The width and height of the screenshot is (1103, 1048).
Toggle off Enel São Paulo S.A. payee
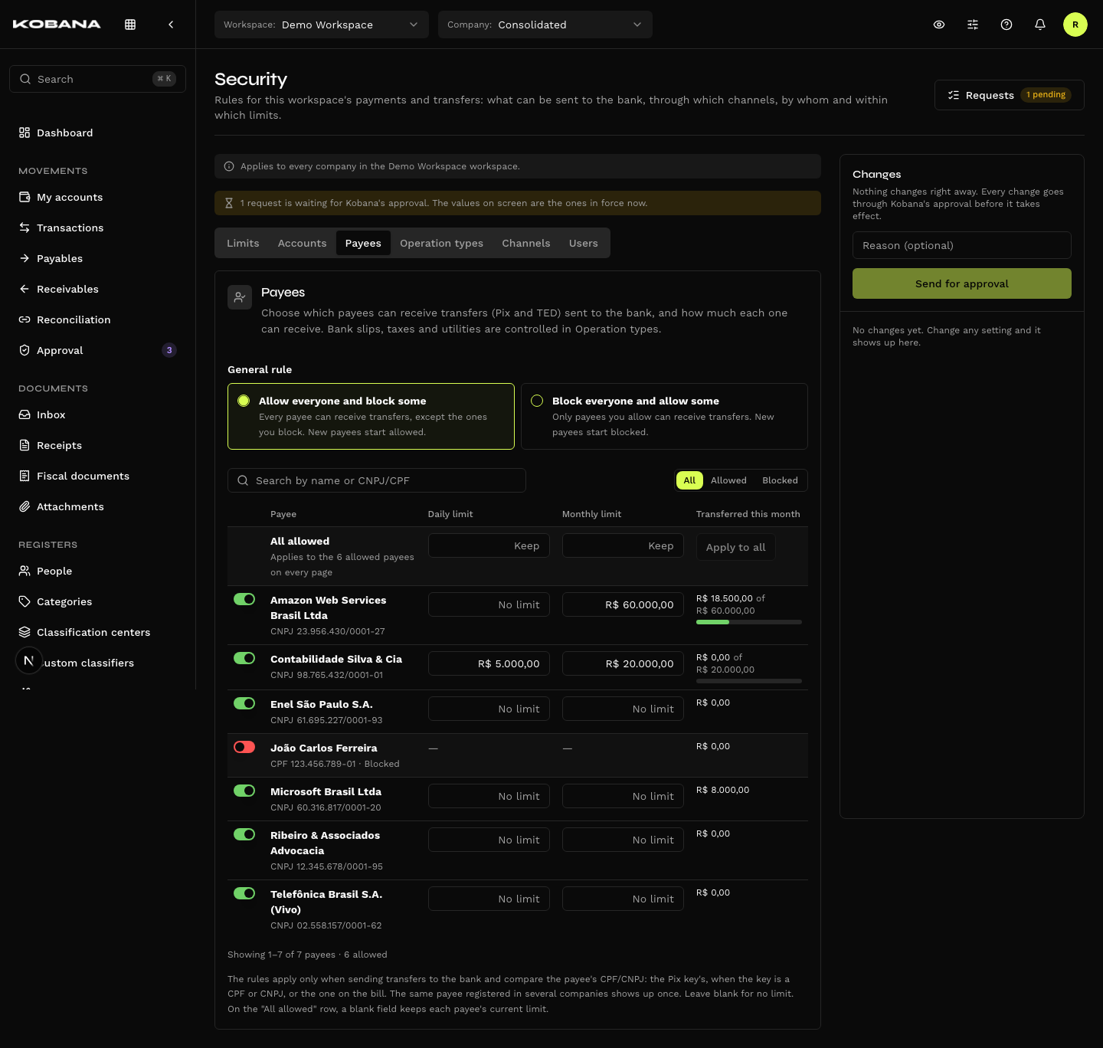pyautogui.click(x=244, y=703)
